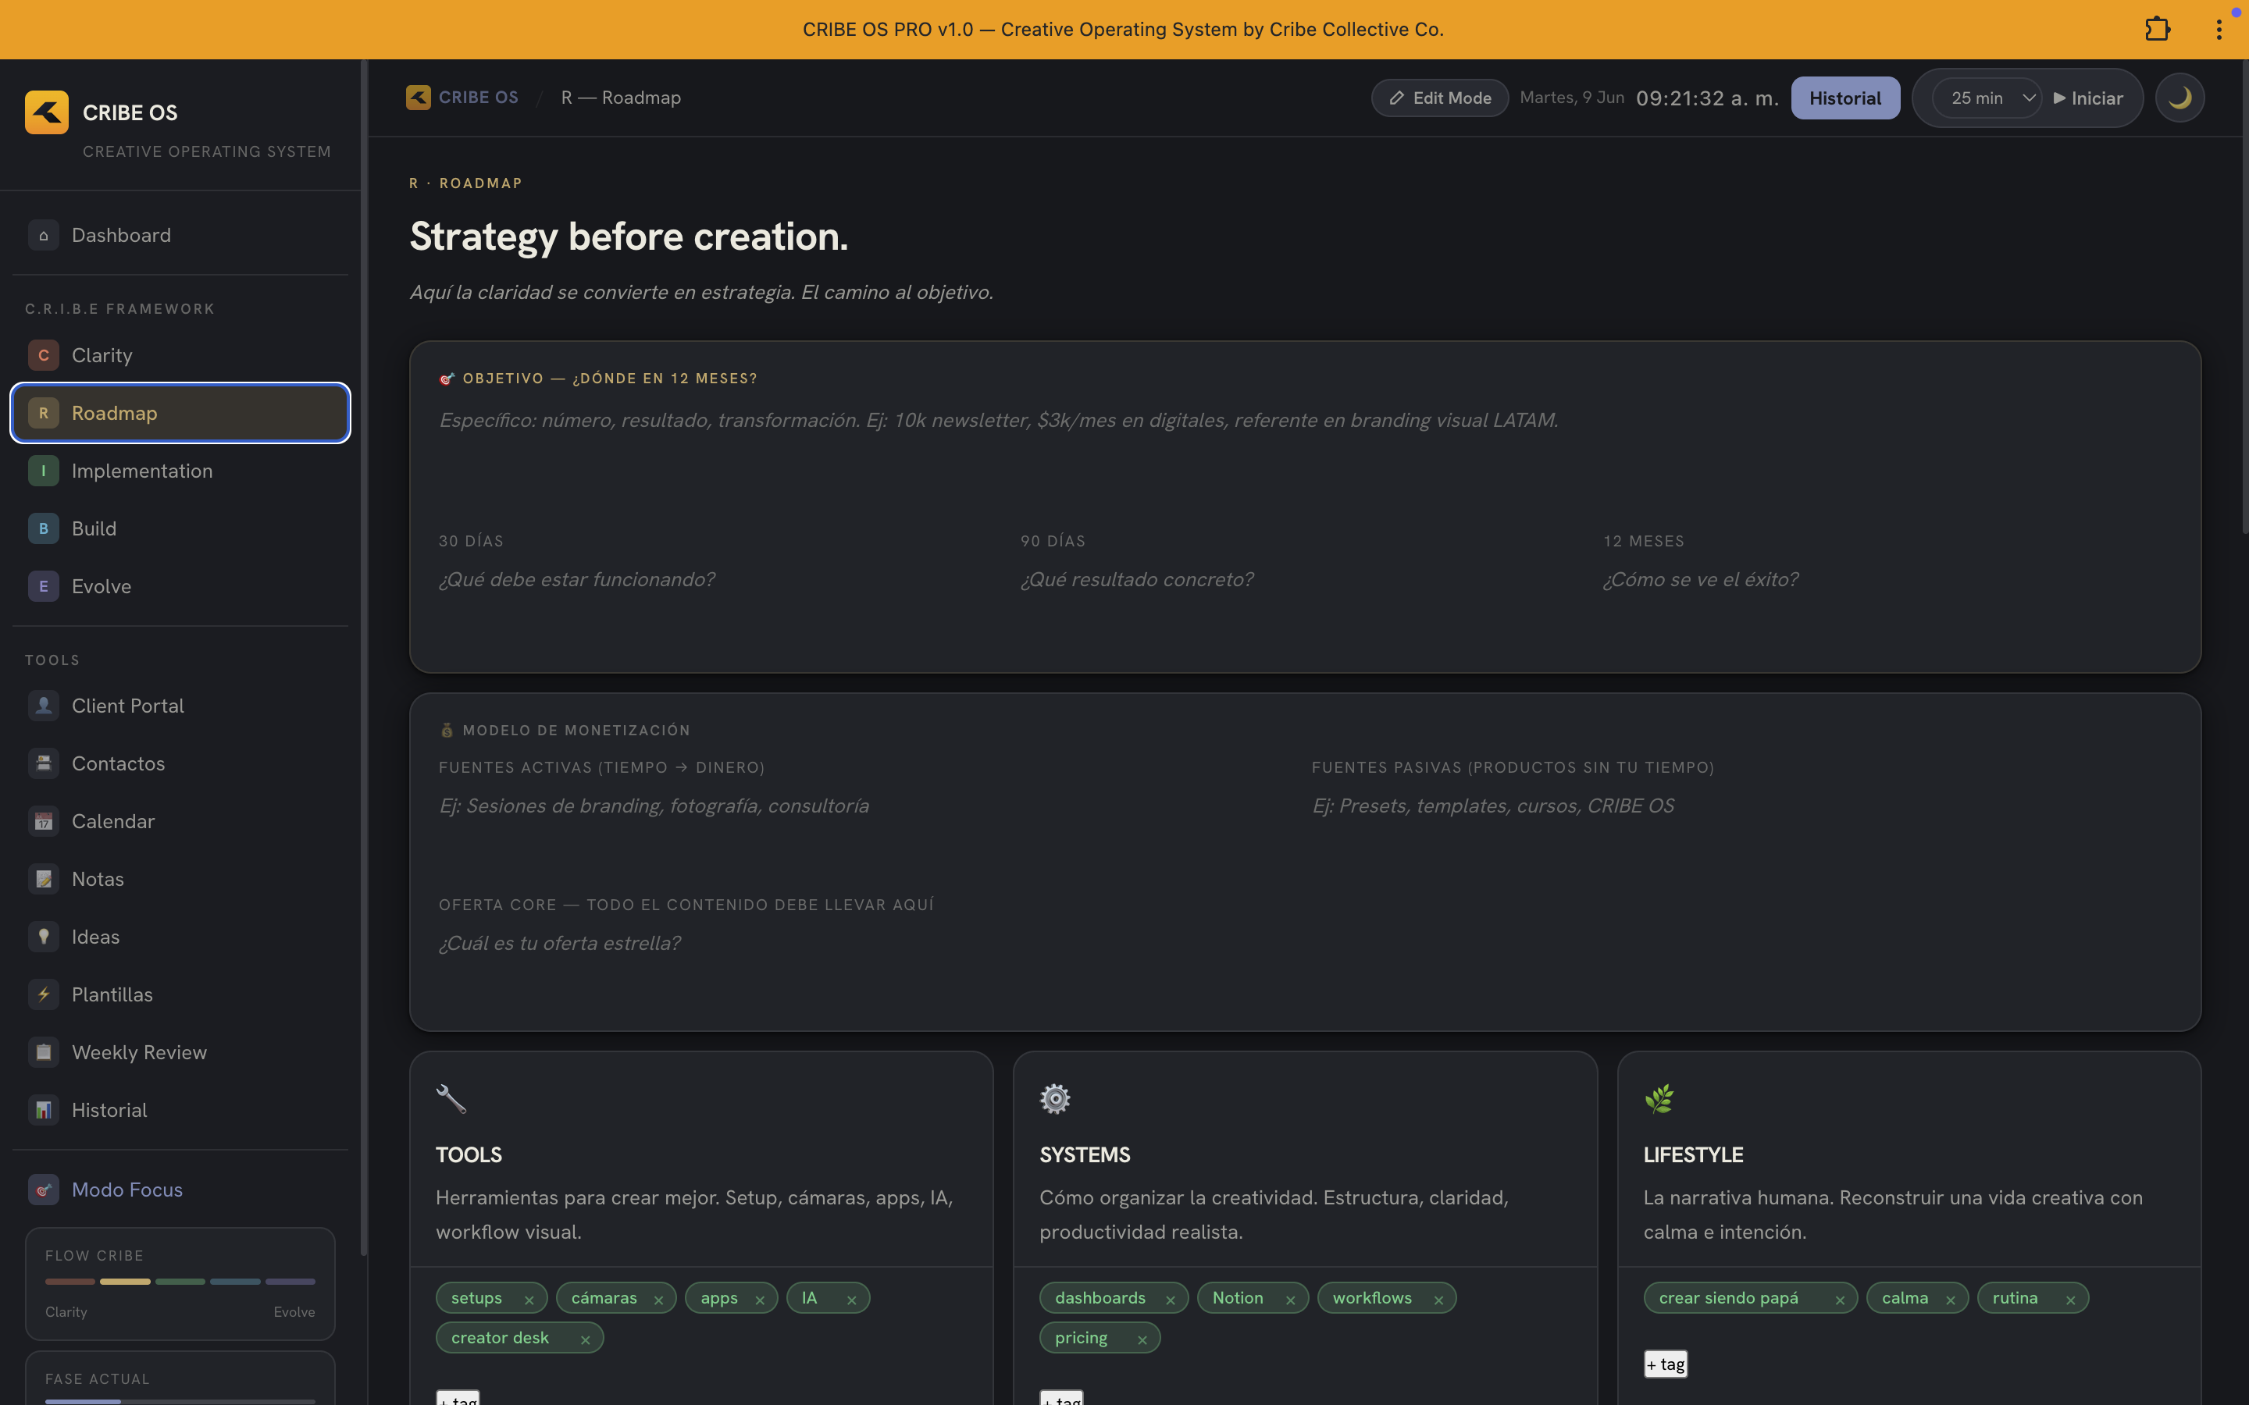Remove the rutina tag

pyautogui.click(x=2069, y=1300)
